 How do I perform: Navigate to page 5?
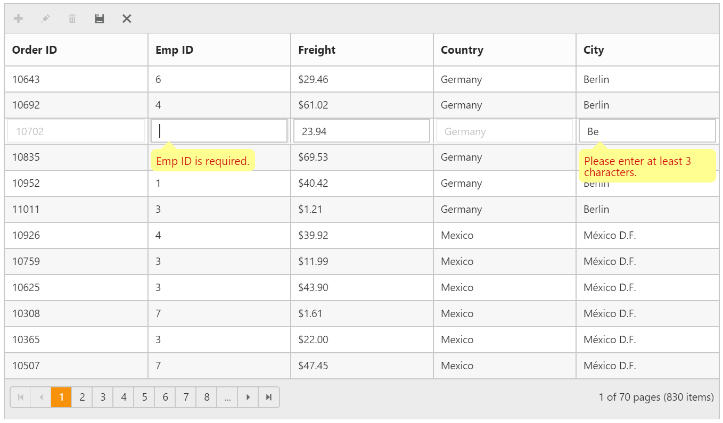144,396
